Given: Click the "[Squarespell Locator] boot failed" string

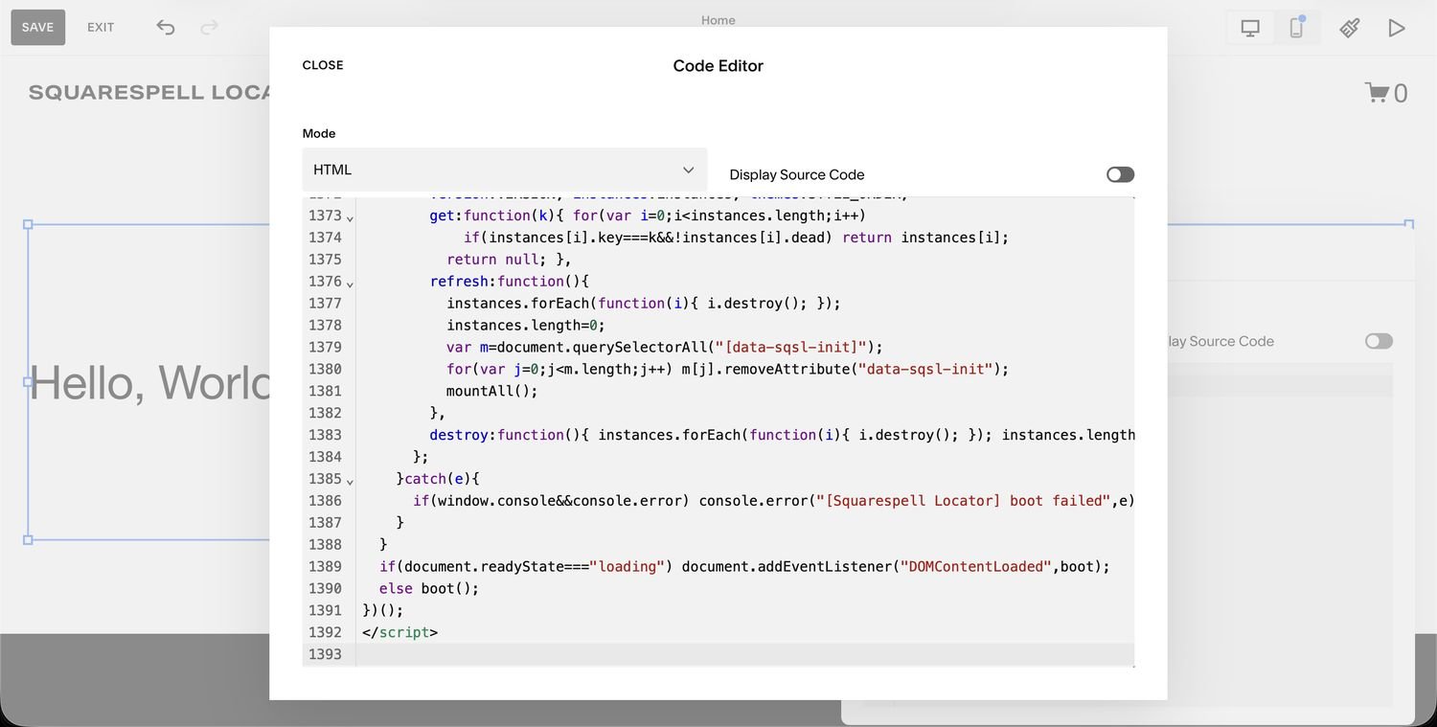Looking at the screenshot, I should [963, 500].
